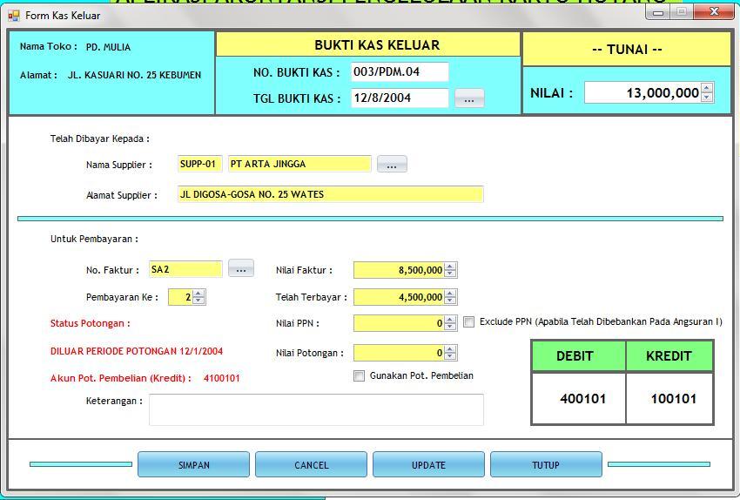Click the Form Kas Keluar window icon
The height and width of the screenshot is (500, 740).
point(14,16)
